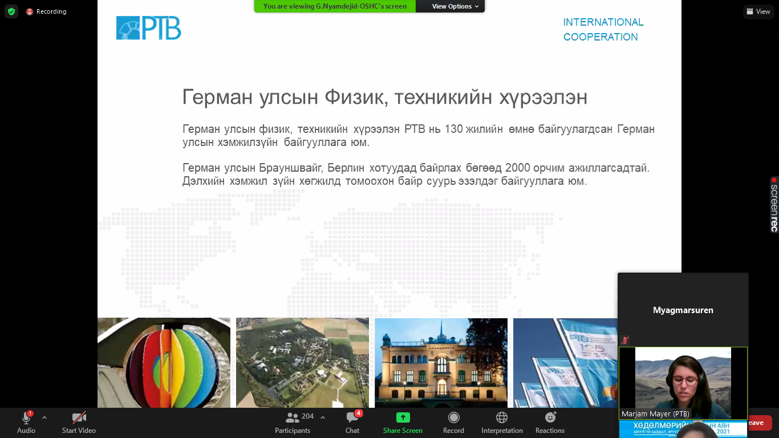Open the Participants panel
The width and height of the screenshot is (779, 438).
(293, 422)
